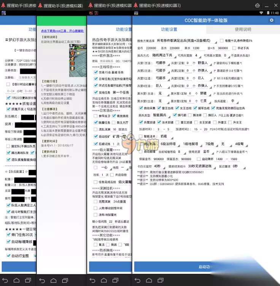Open 使用资源 金币 dropdown
This screenshot has width=280, height=286.
tap(208, 152)
